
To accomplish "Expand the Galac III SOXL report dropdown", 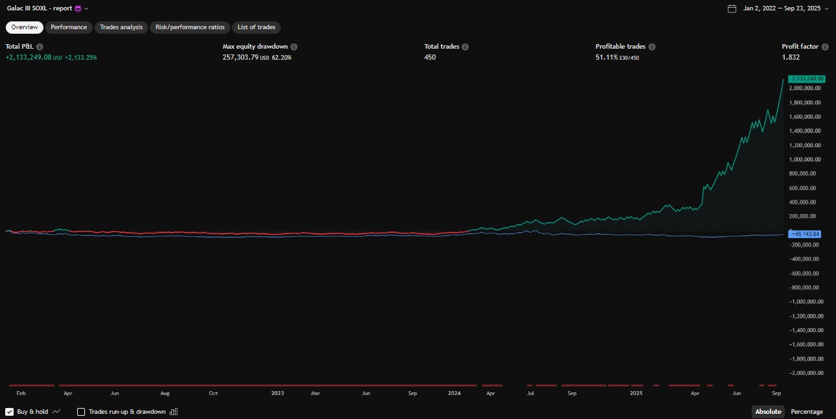I will pos(86,8).
